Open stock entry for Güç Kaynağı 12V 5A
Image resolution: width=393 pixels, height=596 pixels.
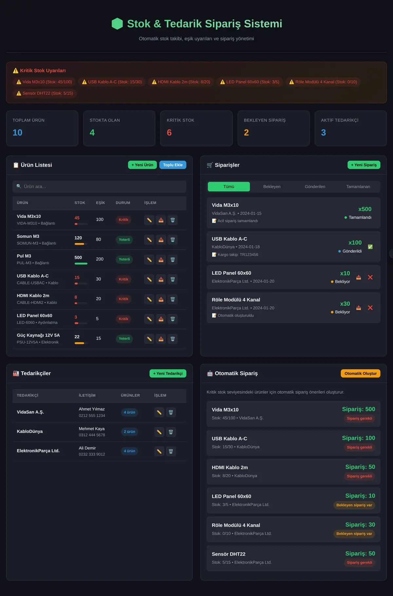point(161,339)
